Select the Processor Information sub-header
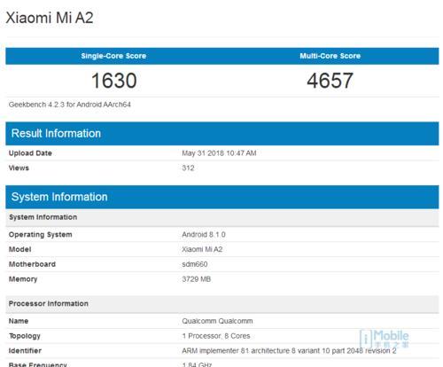The height and width of the screenshot is (367, 443). (222, 304)
